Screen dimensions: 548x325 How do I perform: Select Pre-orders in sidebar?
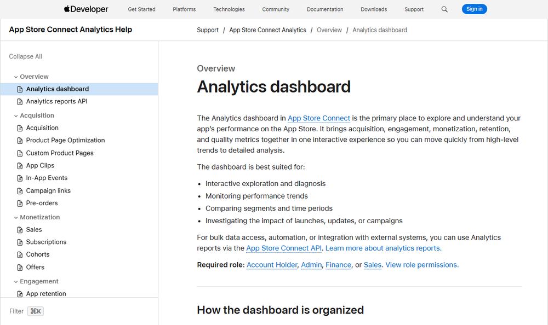[x=42, y=203]
